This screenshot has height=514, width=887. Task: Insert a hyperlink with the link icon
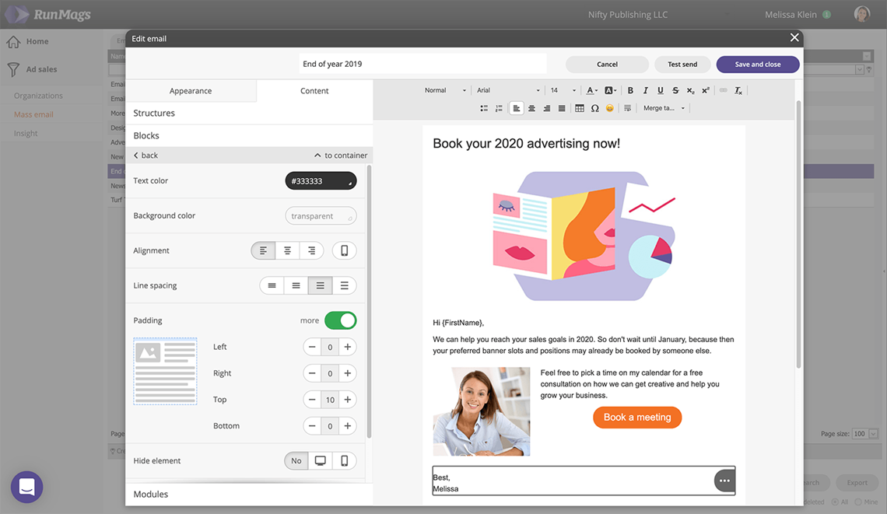723,90
